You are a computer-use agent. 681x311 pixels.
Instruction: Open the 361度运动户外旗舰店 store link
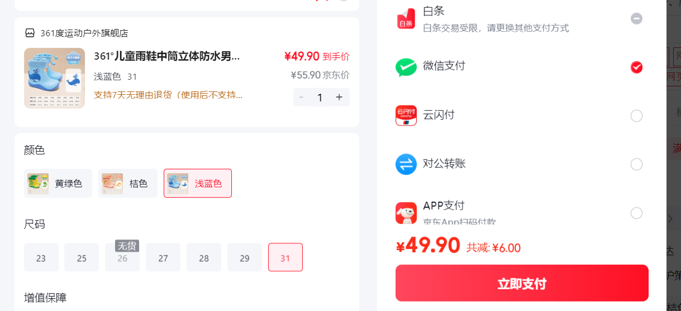pyautogui.click(x=84, y=33)
